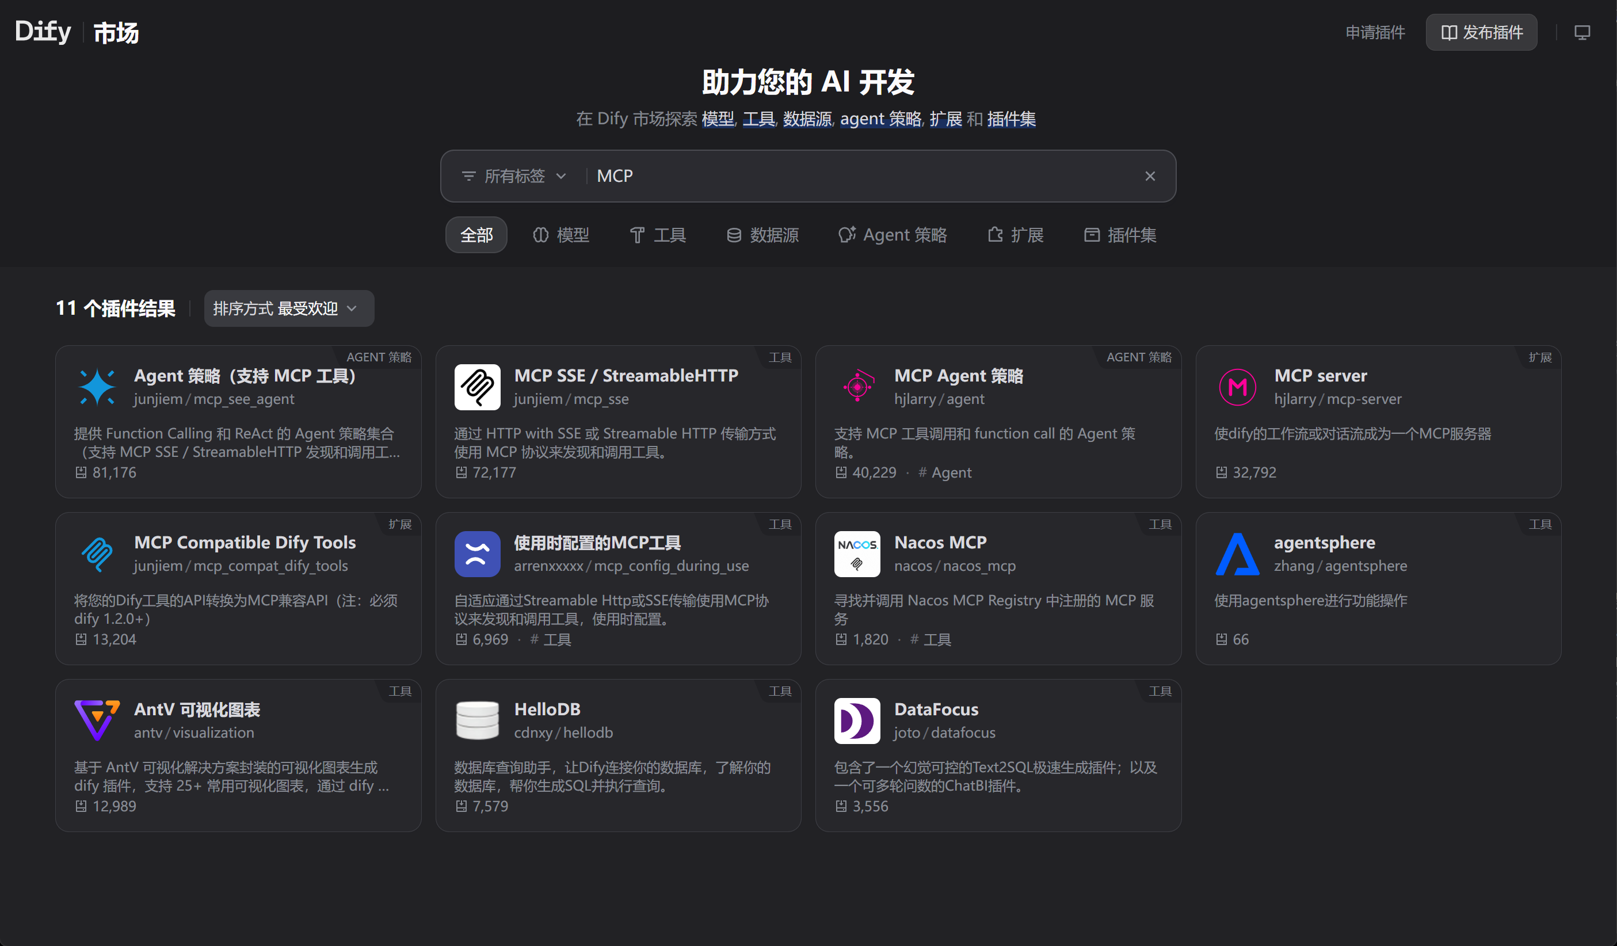Click the 模型 link in the subtitle

click(x=718, y=119)
